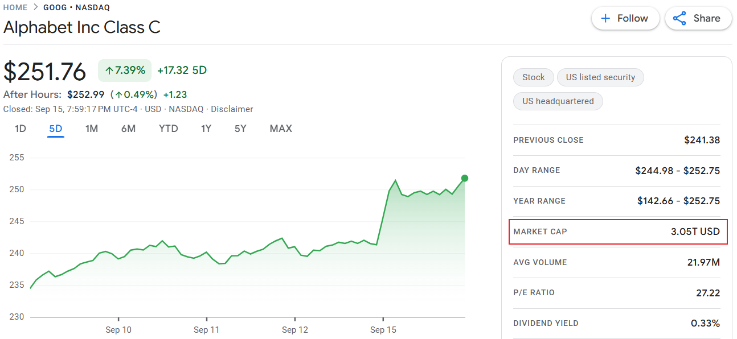737x339 pixels.
Task: Show MAX history chart range
Action: coord(281,129)
